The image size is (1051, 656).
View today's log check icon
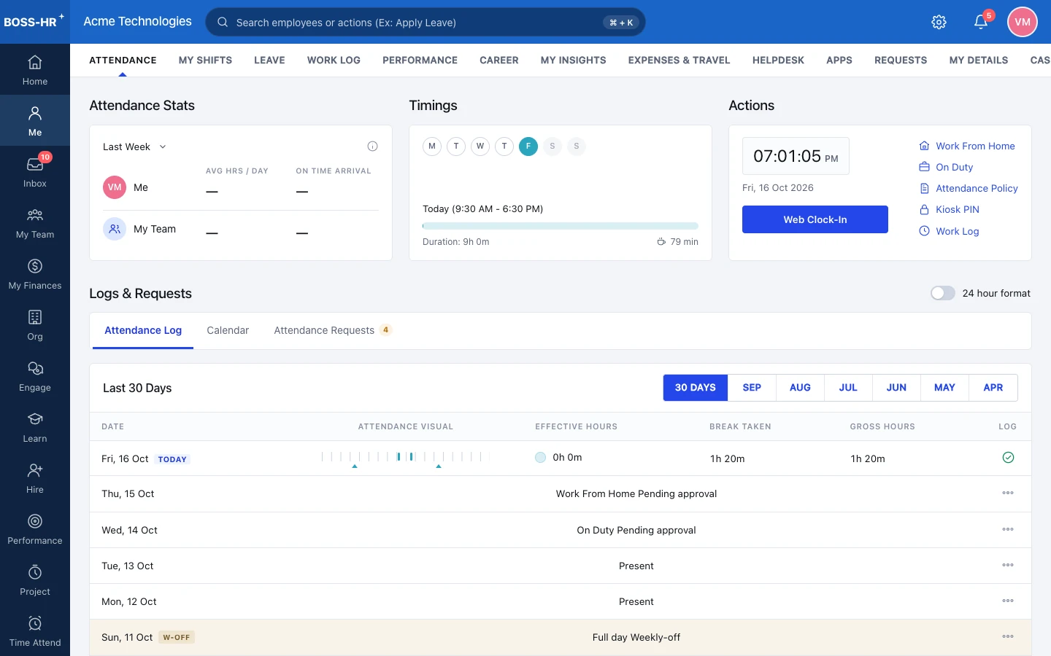(x=1008, y=458)
